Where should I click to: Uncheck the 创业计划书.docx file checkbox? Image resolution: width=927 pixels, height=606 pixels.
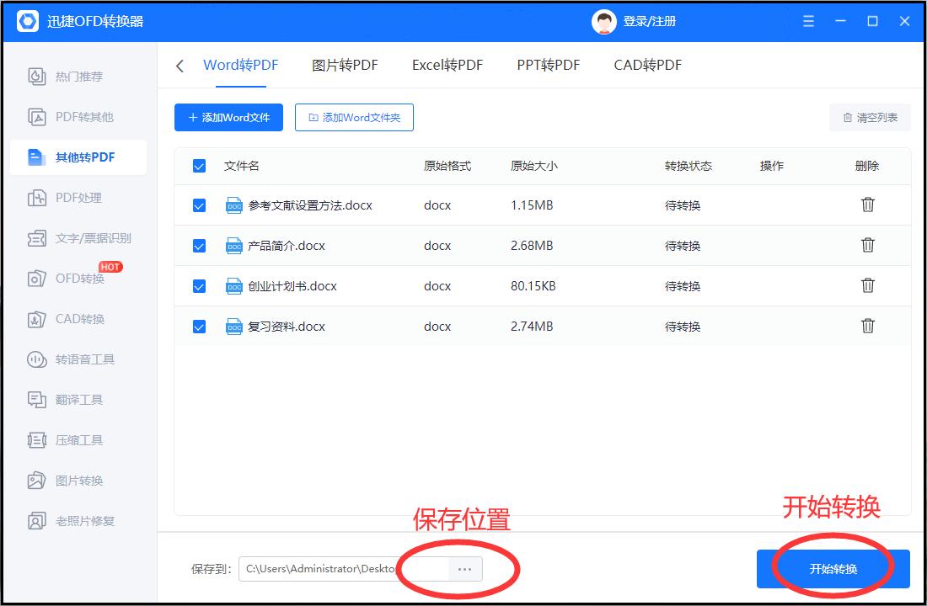point(199,285)
